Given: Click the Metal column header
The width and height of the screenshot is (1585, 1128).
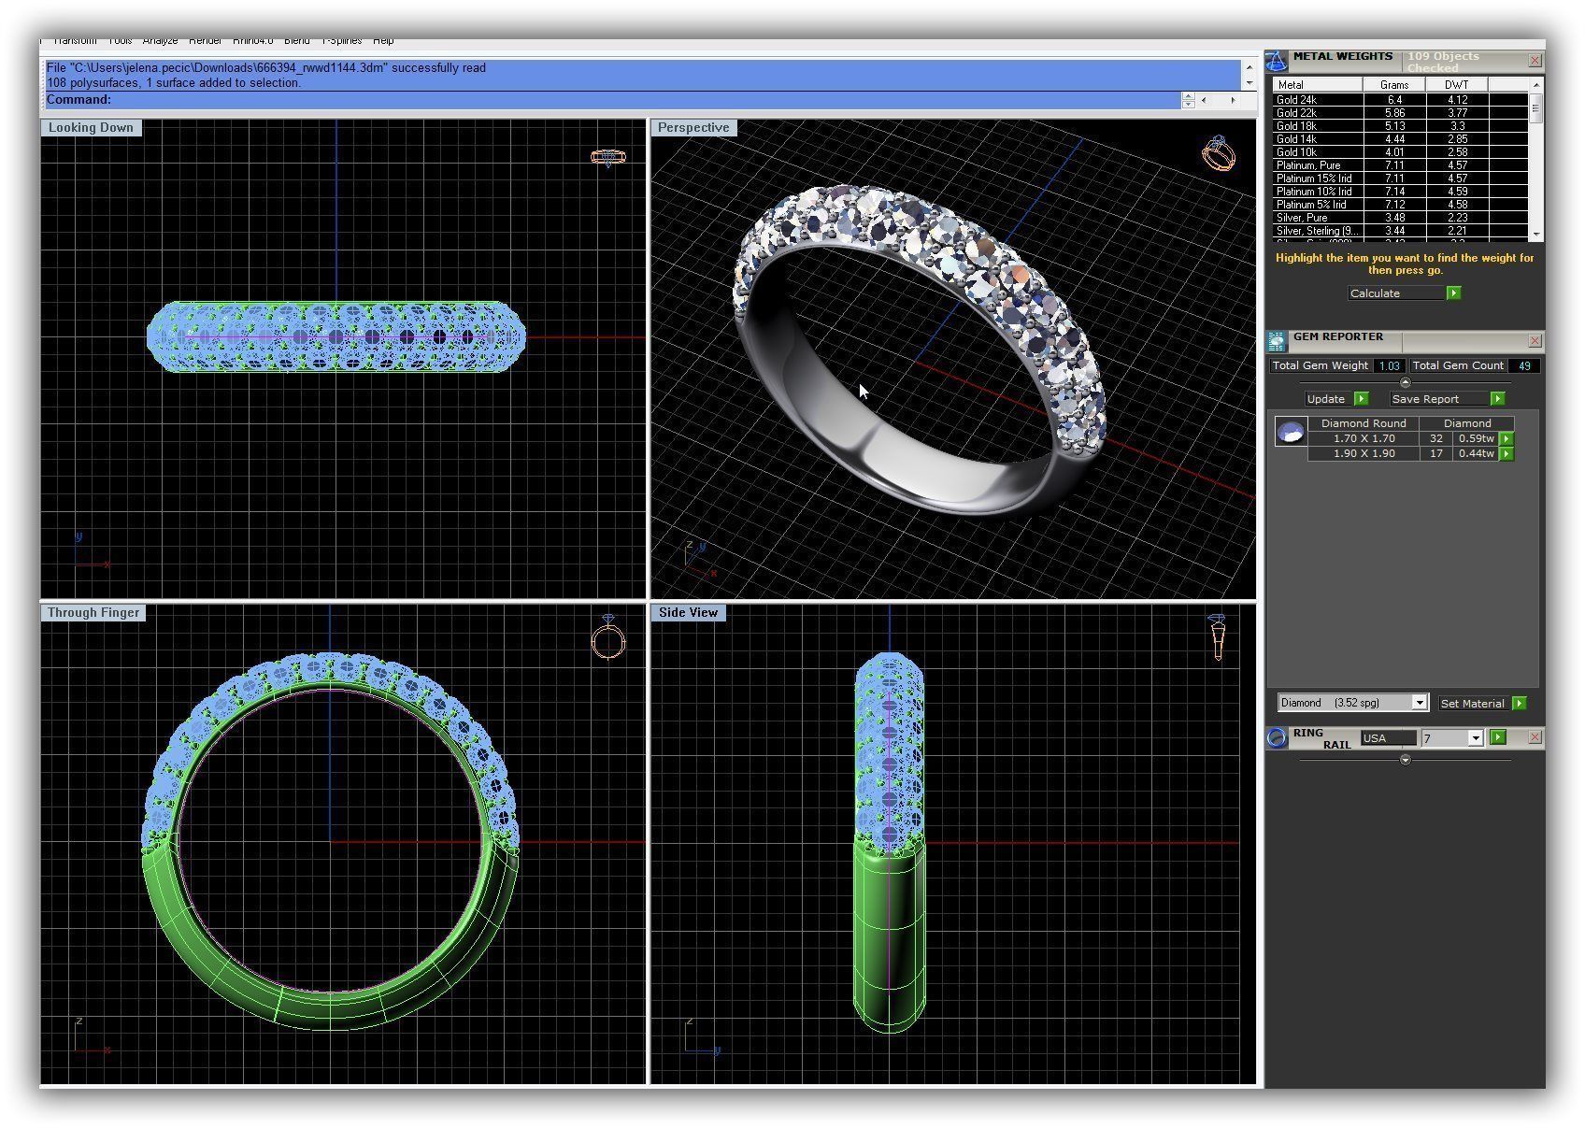Looking at the screenshot, I should pos(1318,85).
